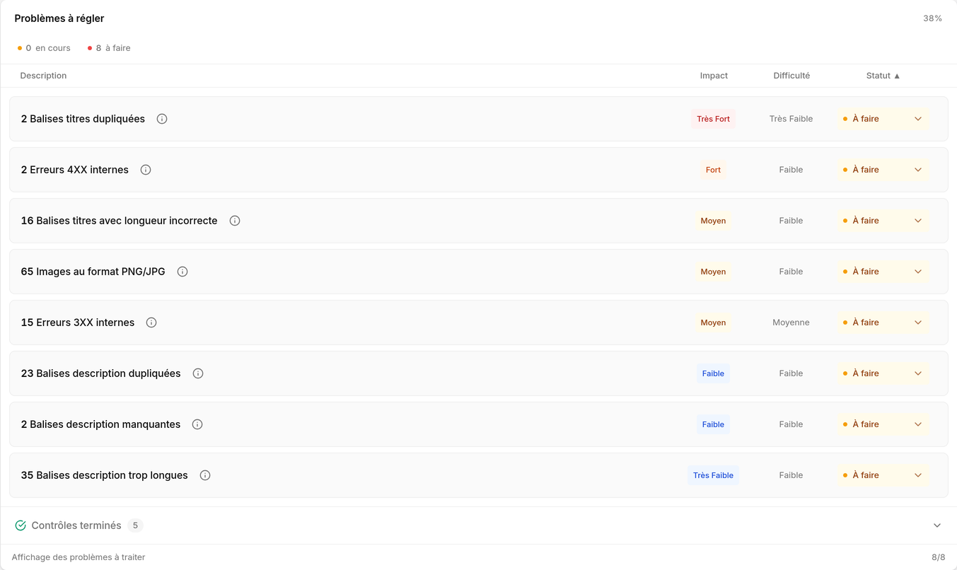Click the Impact column header

[x=714, y=76]
